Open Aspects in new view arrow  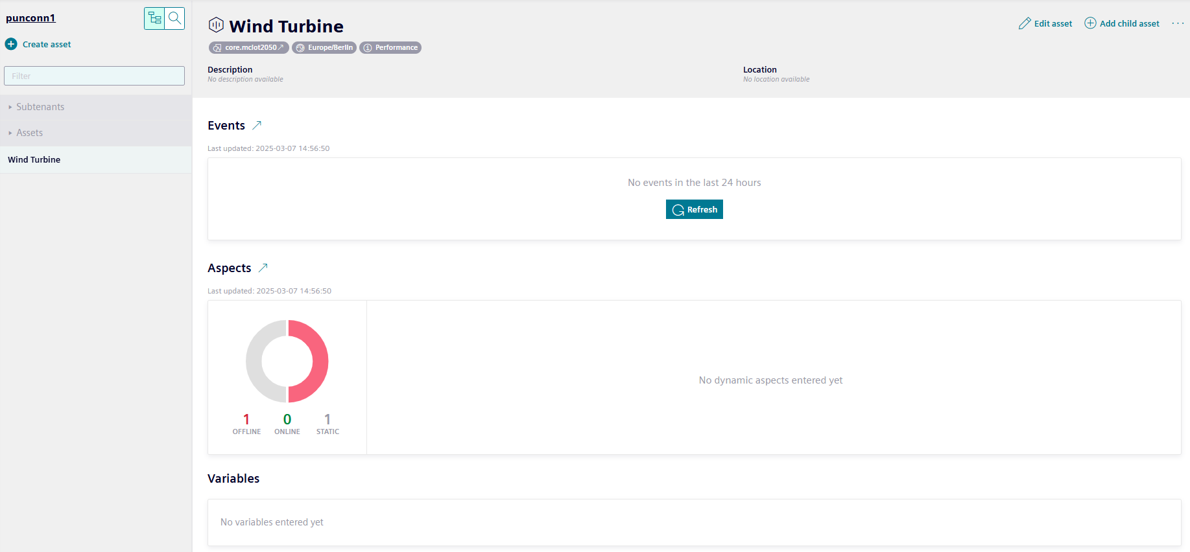(263, 268)
